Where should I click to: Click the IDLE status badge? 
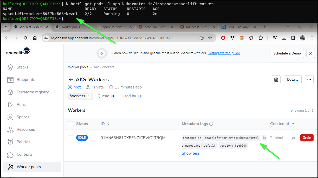(x=82, y=138)
